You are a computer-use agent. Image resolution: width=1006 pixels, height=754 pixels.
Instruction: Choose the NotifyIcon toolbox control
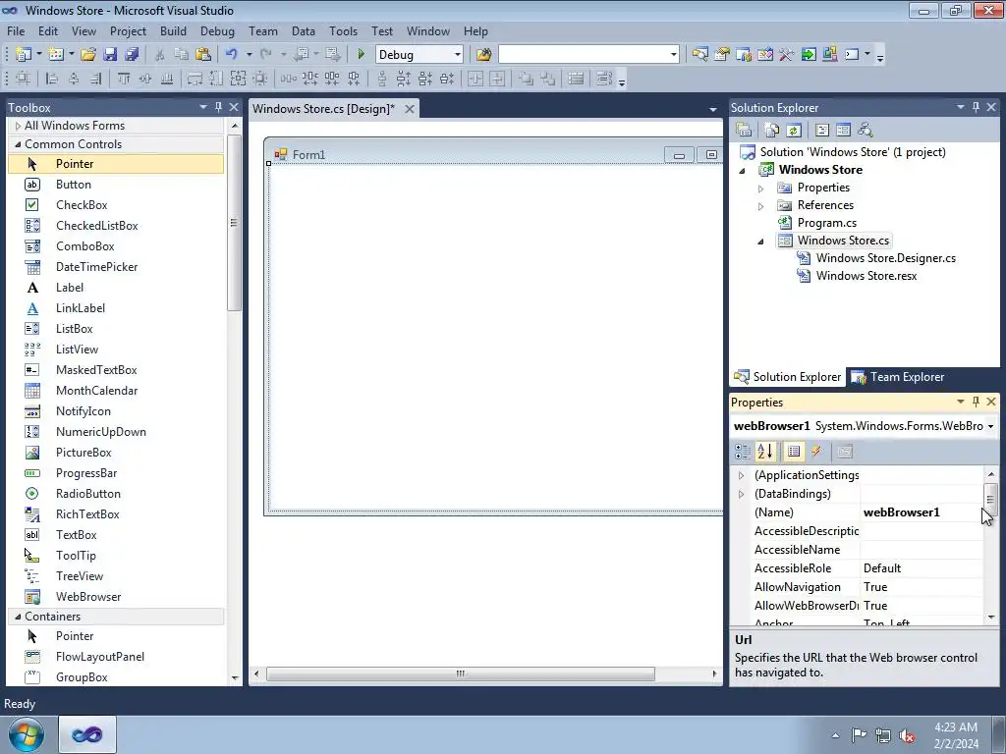[116, 411]
